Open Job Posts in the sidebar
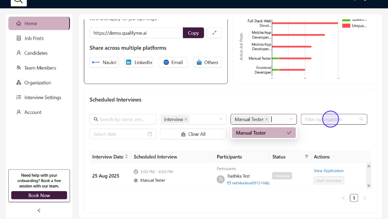Screen dimensions: 388x219 (x=34, y=38)
